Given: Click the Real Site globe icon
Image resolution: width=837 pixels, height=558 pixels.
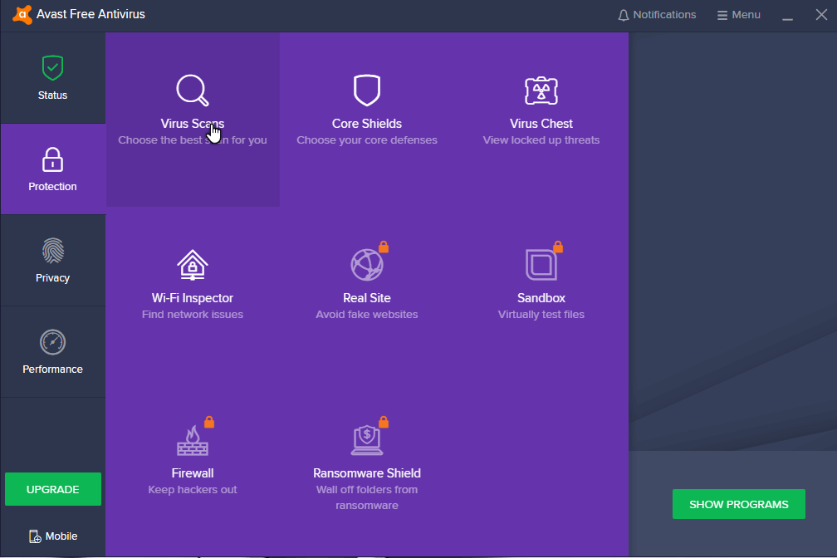Looking at the screenshot, I should [366, 265].
